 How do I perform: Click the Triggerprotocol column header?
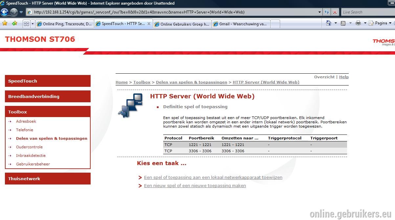pyautogui.click(x=285, y=138)
